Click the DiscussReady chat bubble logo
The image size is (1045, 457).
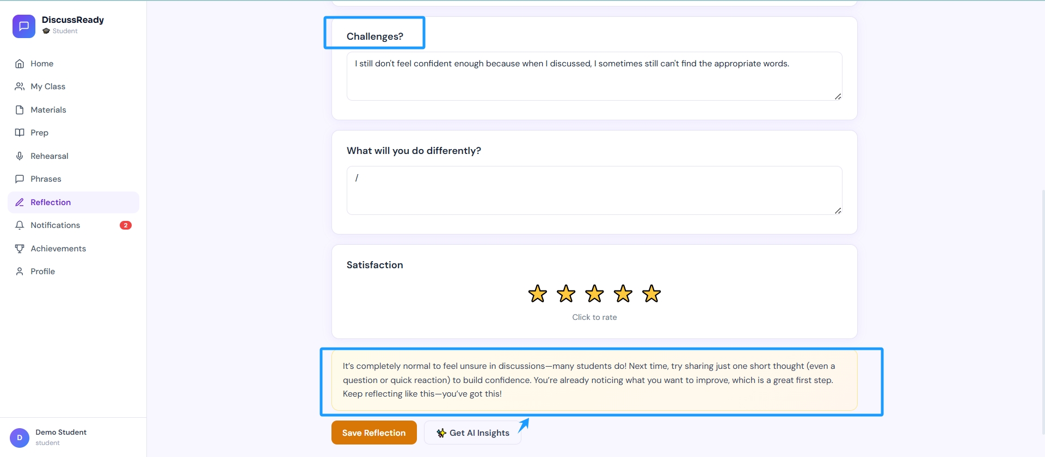click(x=24, y=26)
